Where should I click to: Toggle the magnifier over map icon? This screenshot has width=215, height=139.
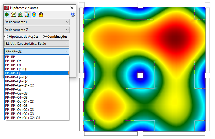coord(27,15)
